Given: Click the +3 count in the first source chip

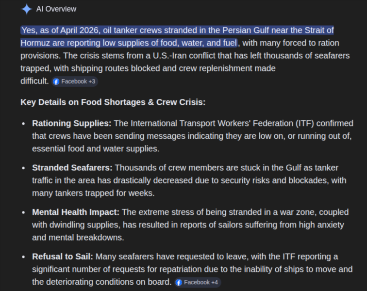Looking at the screenshot, I should click(x=92, y=81).
